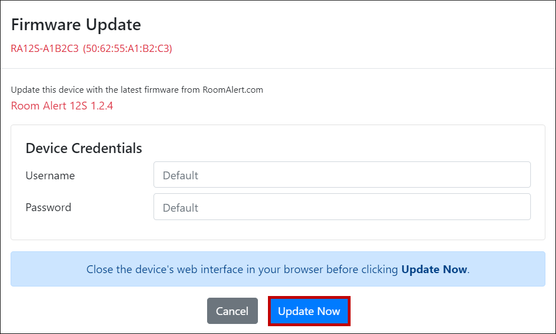
Task: Click the RA12S-A1B2C3 device name
Action: point(45,49)
